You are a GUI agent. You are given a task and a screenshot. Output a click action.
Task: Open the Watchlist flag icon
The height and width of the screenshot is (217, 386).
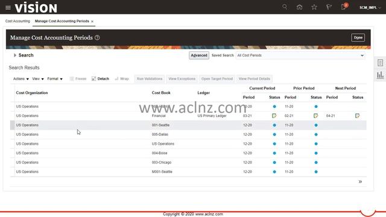click(x=329, y=7)
